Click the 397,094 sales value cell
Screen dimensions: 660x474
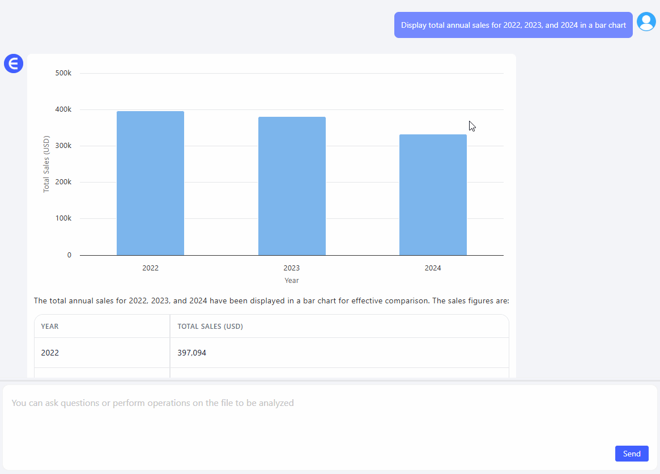tap(192, 353)
